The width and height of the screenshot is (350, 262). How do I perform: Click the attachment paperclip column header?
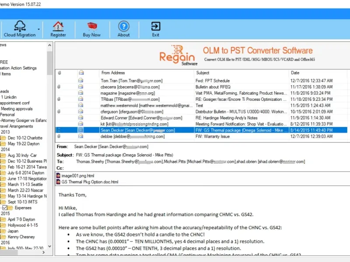(59, 72)
